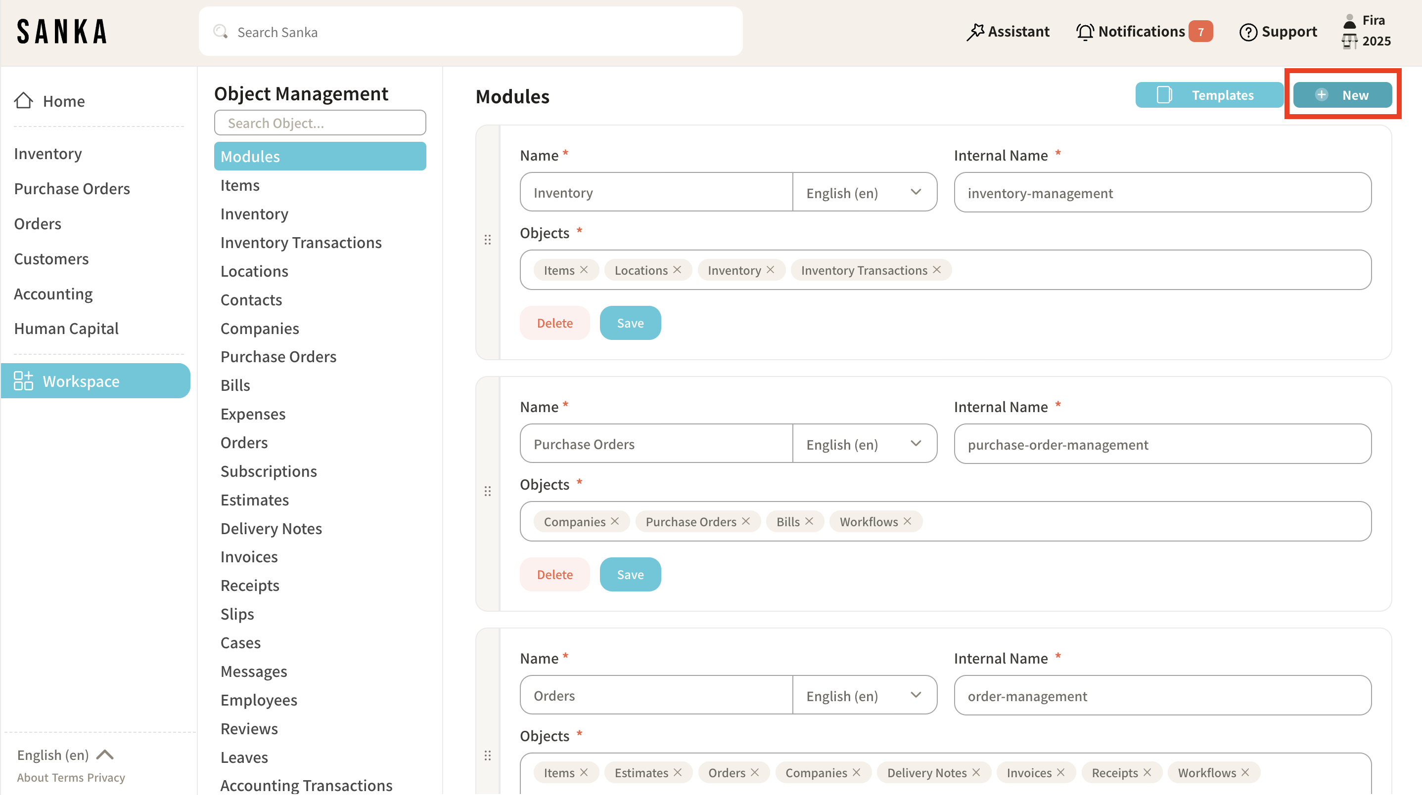Click the Search Object input field

tap(320, 123)
